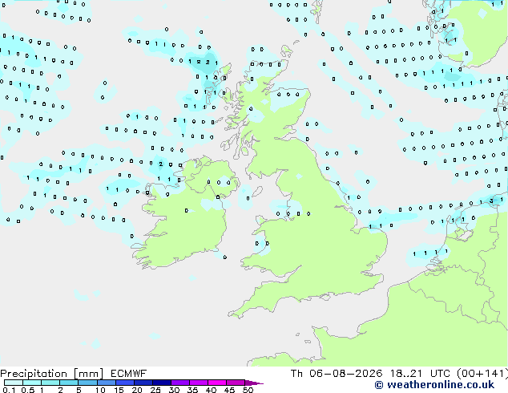Click the 1–2 mm legend swatch
The image size is (508, 393).
click(x=50, y=383)
